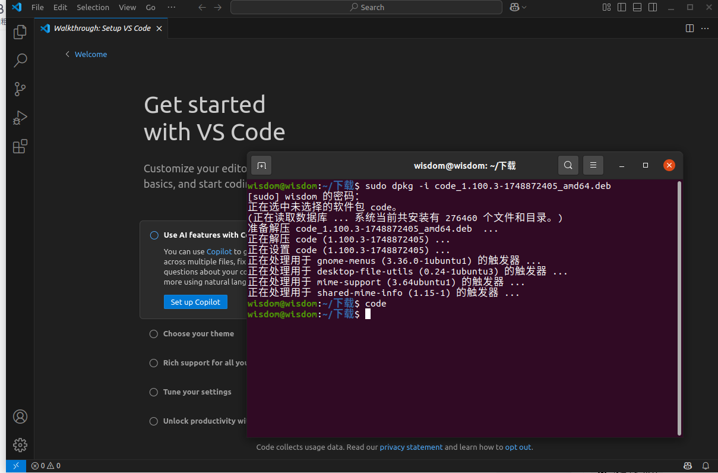This screenshot has width=718, height=473.
Task: Open the Selection menu
Action: (93, 7)
